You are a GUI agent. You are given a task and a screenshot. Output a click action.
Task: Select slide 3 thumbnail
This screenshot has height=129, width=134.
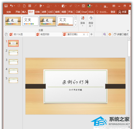(x=13, y=62)
